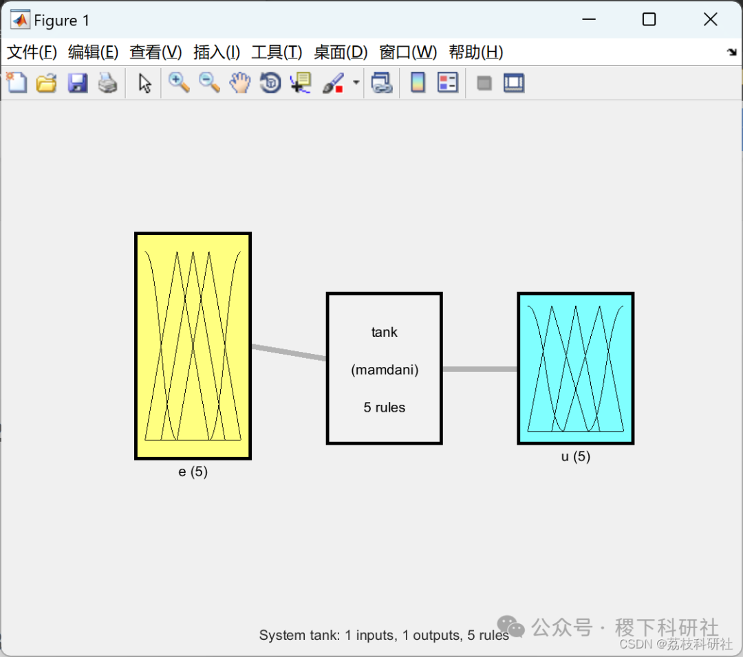This screenshot has height=657, width=743.
Task: Open the 查看(V) menu
Action: pyautogui.click(x=155, y=52)
